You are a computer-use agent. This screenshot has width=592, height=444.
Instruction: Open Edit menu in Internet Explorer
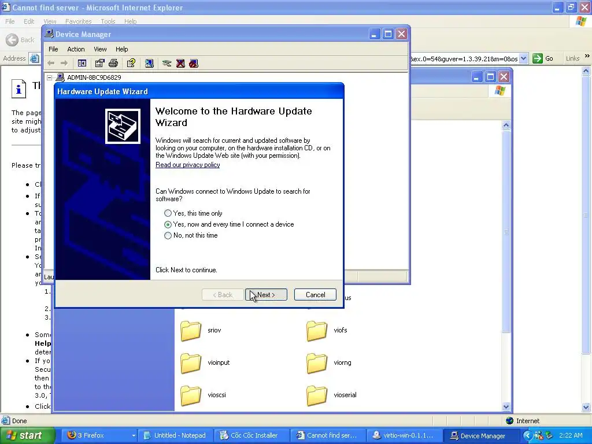point(29,21)
